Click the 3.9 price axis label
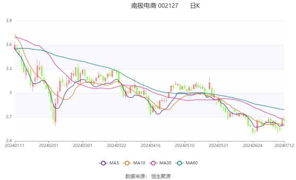 pyautogui.click(x=9, y=21)
